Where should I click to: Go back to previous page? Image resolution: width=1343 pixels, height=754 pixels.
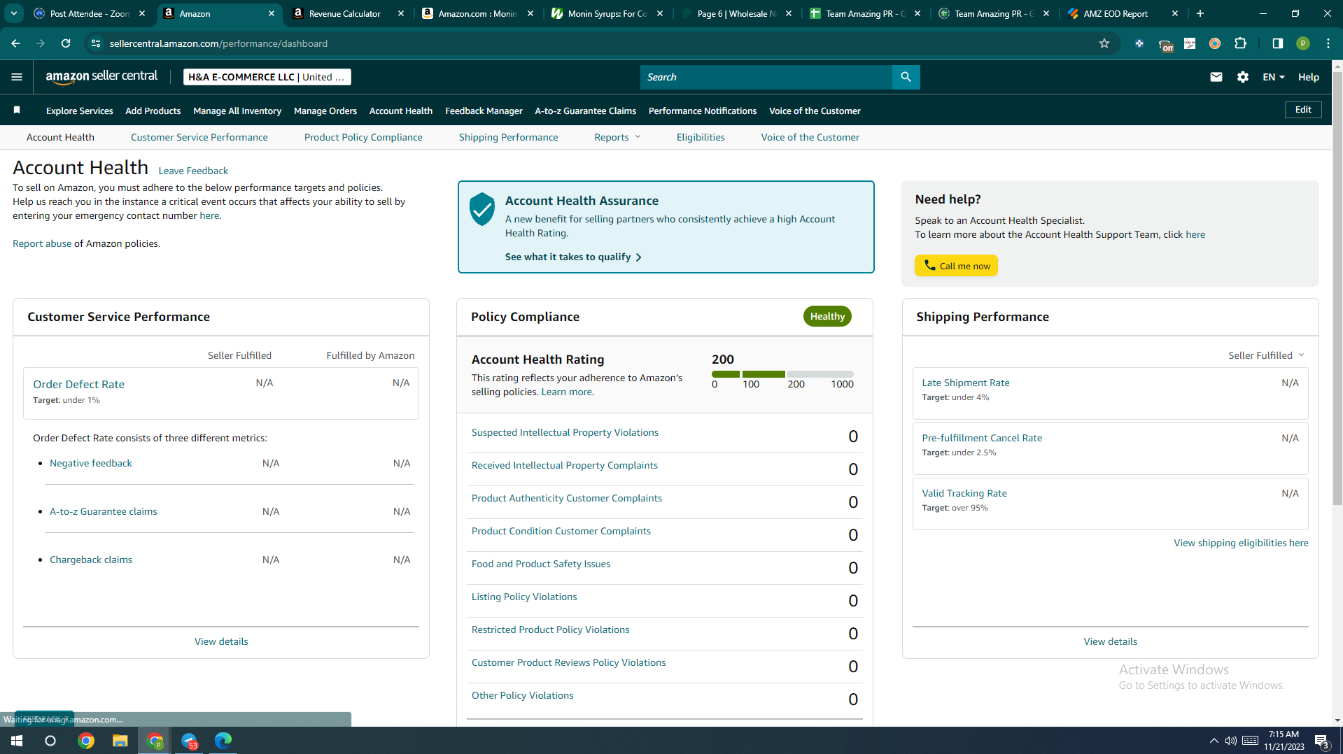(x=15, y=43)
